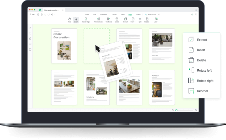The image size is (226, 140).
Task: Switch to the Home tab
Action: pos(87,15)
